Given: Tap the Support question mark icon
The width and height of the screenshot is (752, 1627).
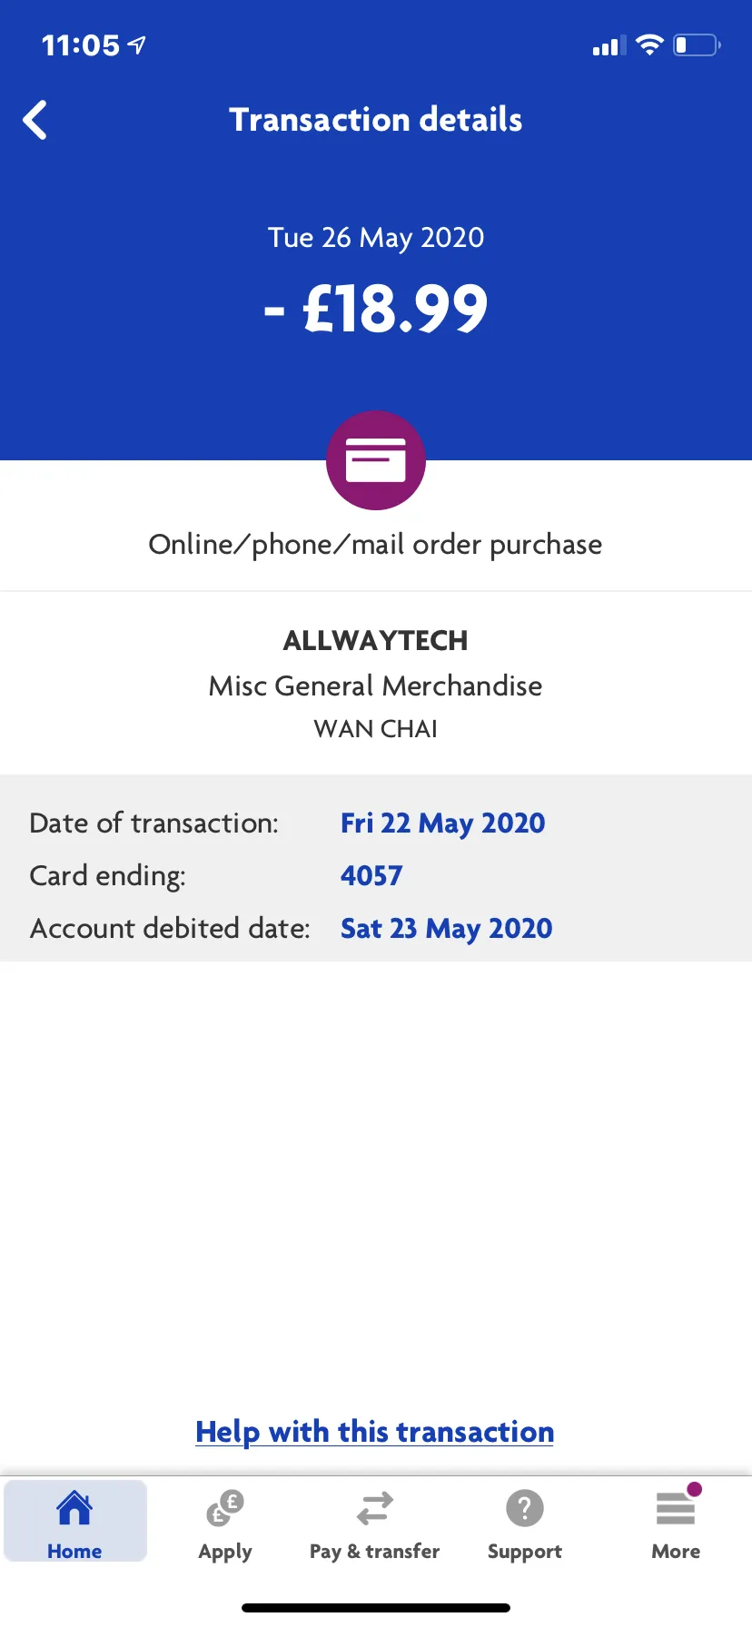Looking at the screenshot, I should (x=525, y=1508).
